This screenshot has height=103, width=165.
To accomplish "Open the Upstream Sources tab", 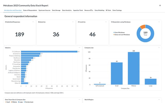I will (x=44, y=10).
